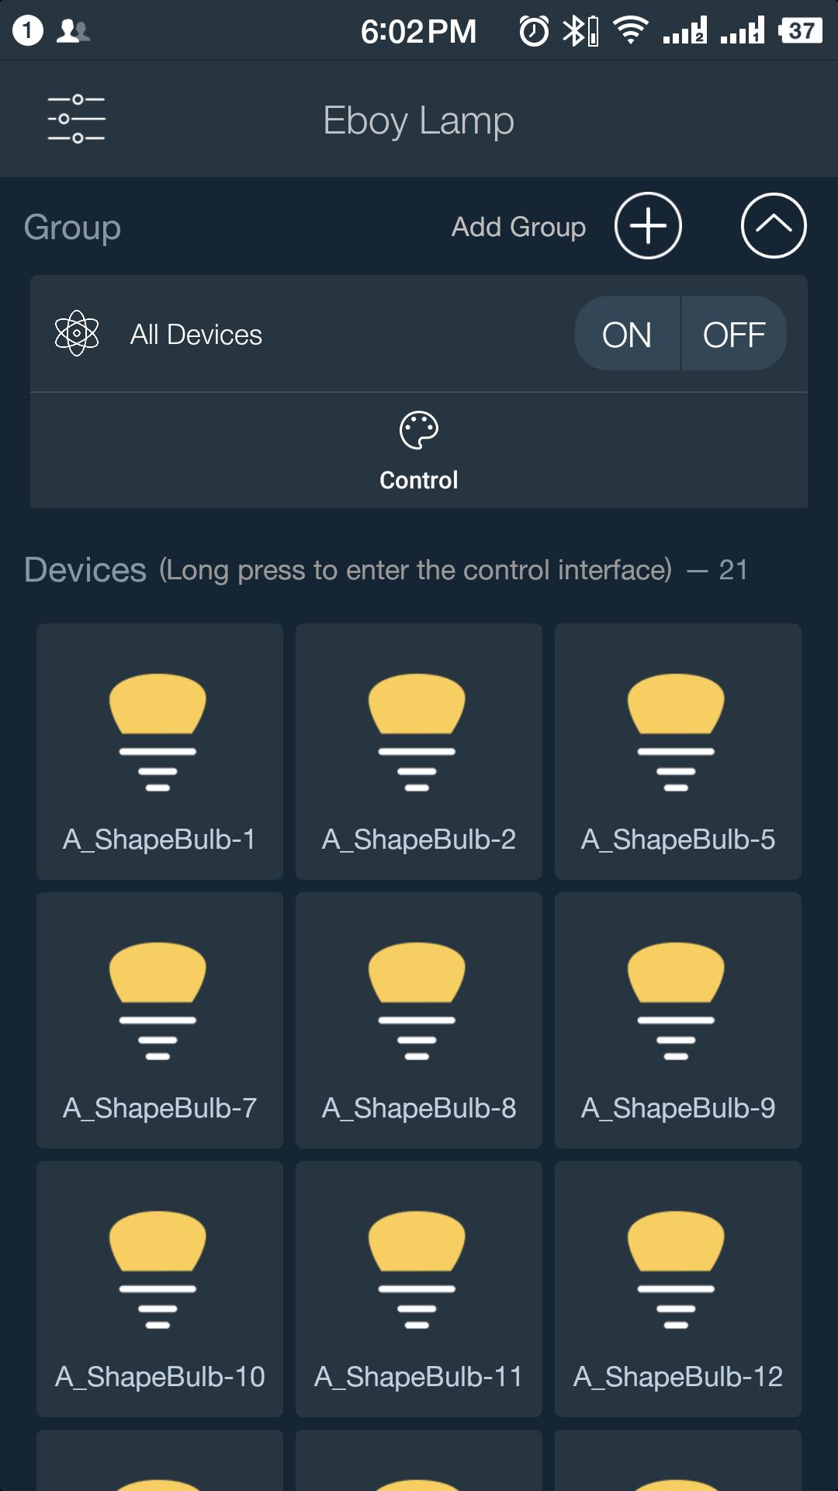
Task: Collapse the Group section with chevron
Action: (774, 226)
